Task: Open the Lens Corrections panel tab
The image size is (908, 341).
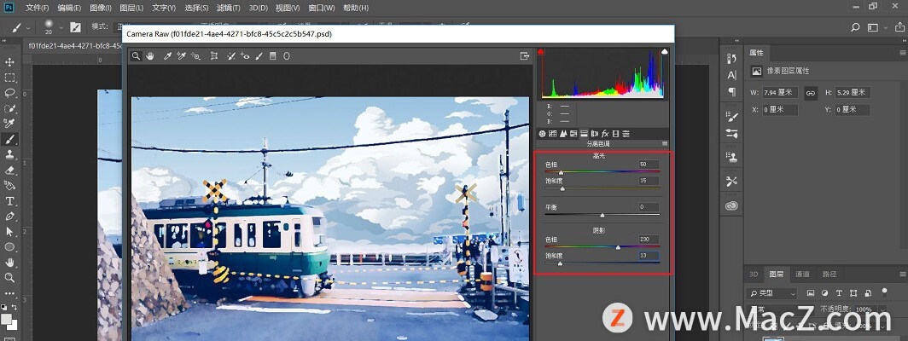Action: 595,134
